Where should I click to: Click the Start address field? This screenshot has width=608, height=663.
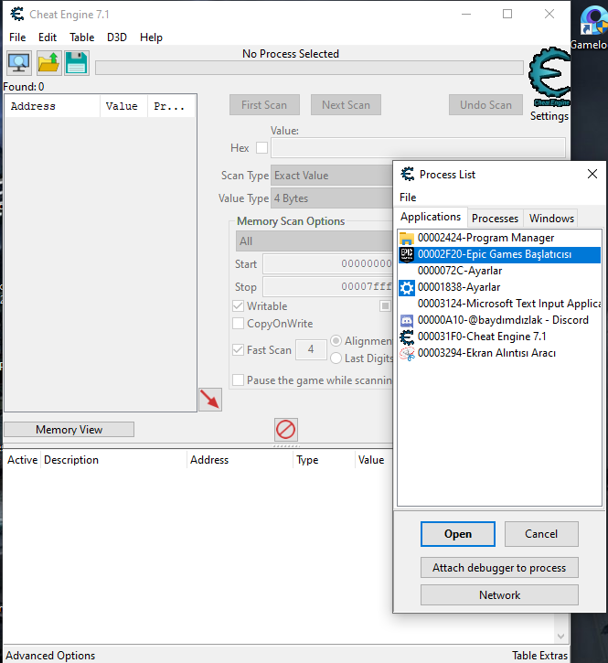pyautogui.click(x=327, y=264)
